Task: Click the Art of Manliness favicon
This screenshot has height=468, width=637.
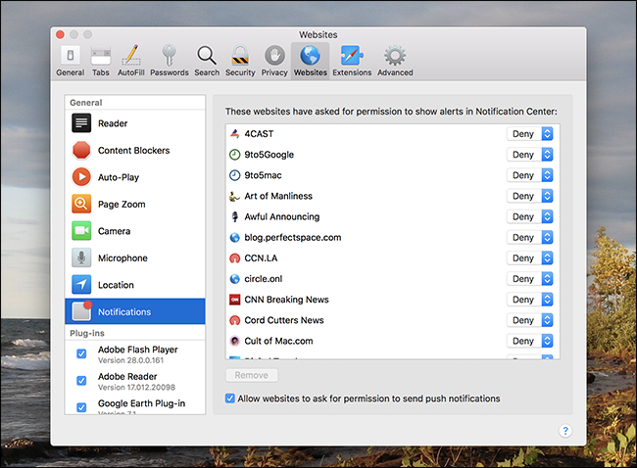Action: click(235, 196)
